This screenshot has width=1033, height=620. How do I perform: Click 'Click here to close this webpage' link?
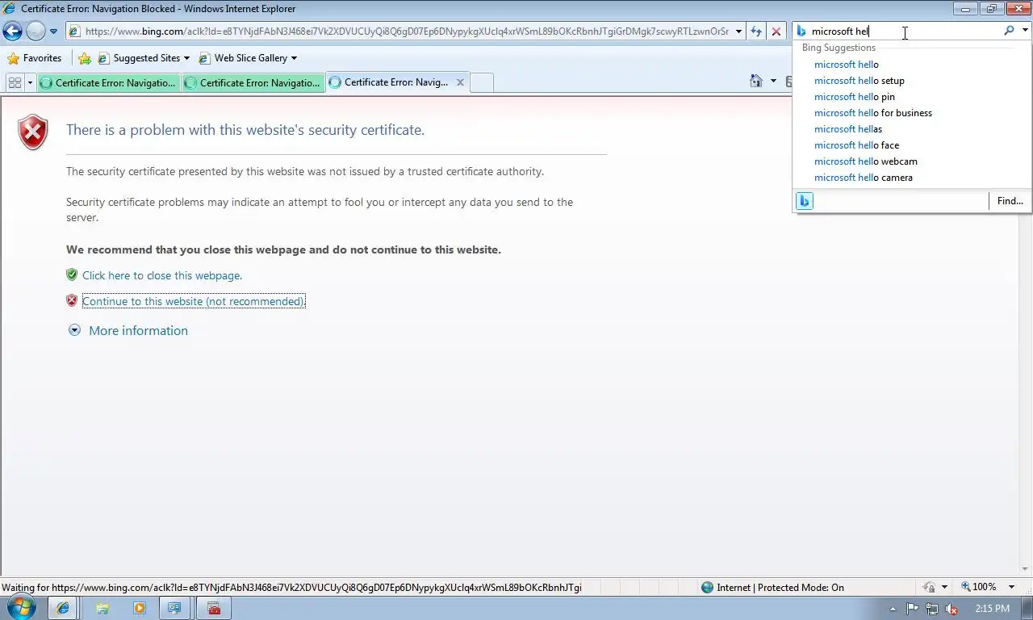click(x=162, y=275)
